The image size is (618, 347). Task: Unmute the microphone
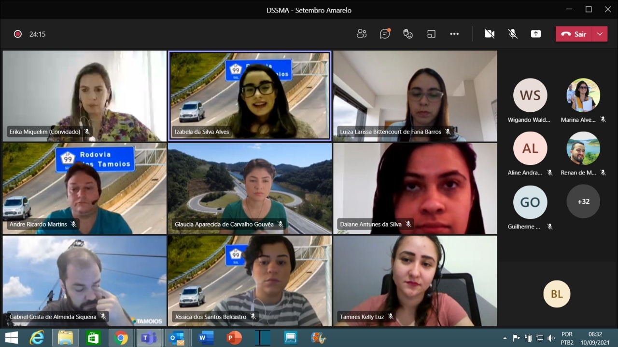(x=513, y=34)
